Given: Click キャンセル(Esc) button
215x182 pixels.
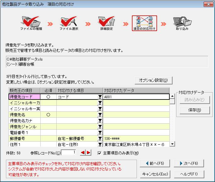Looking at the screenshot, I should [155, 174].
